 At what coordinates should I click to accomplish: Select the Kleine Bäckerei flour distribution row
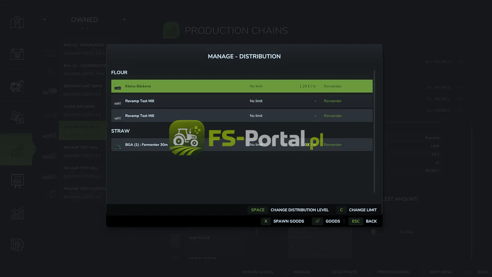(x=242, y=86)
